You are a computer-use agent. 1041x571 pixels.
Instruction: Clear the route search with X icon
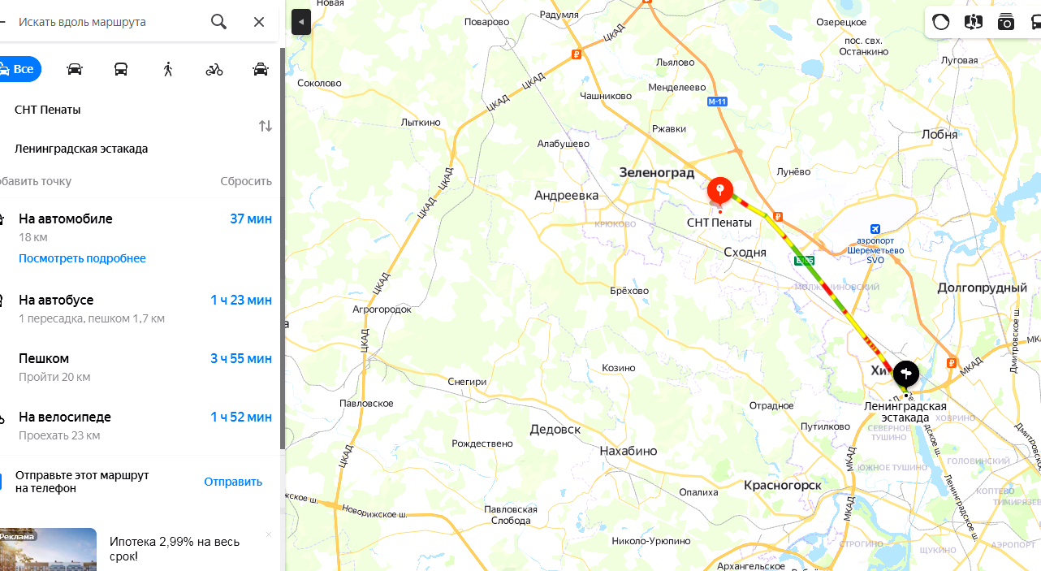click(259, 22)
